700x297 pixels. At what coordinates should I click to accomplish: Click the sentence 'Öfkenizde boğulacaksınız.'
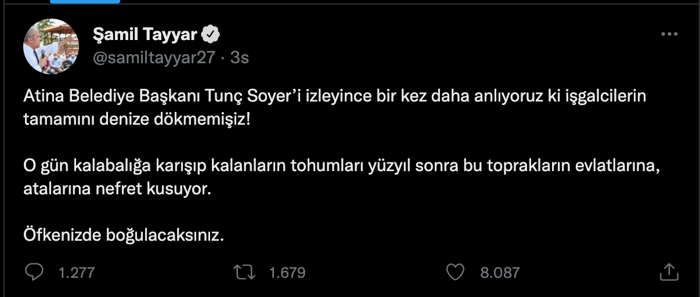pos(124,236)
